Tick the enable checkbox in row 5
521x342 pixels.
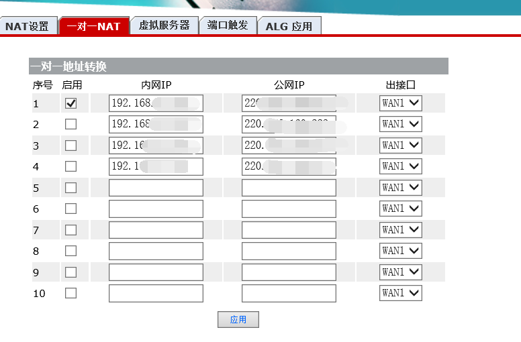(x=70, y=188)
